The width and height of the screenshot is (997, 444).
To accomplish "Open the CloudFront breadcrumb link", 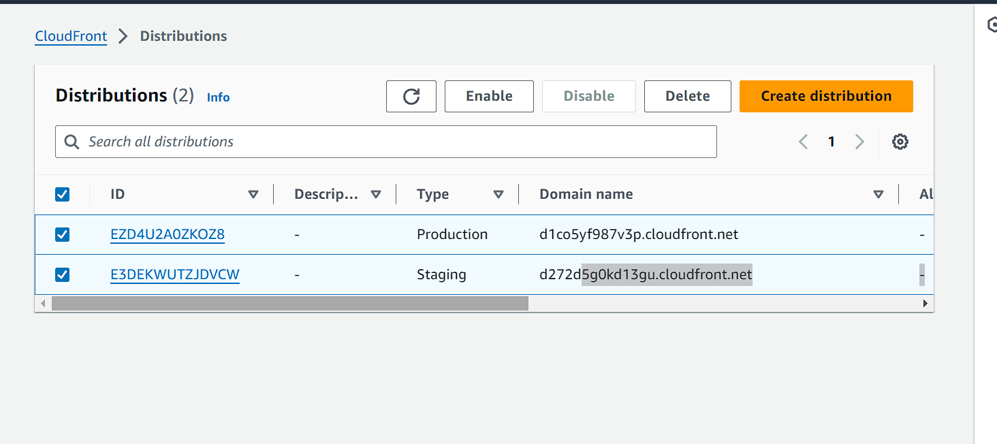I will [71, 36].
